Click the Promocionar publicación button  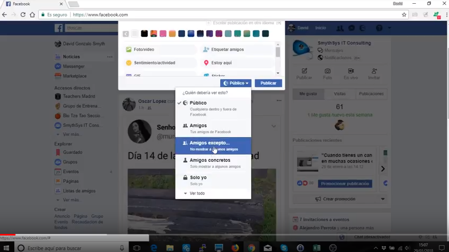click(344, 184)
